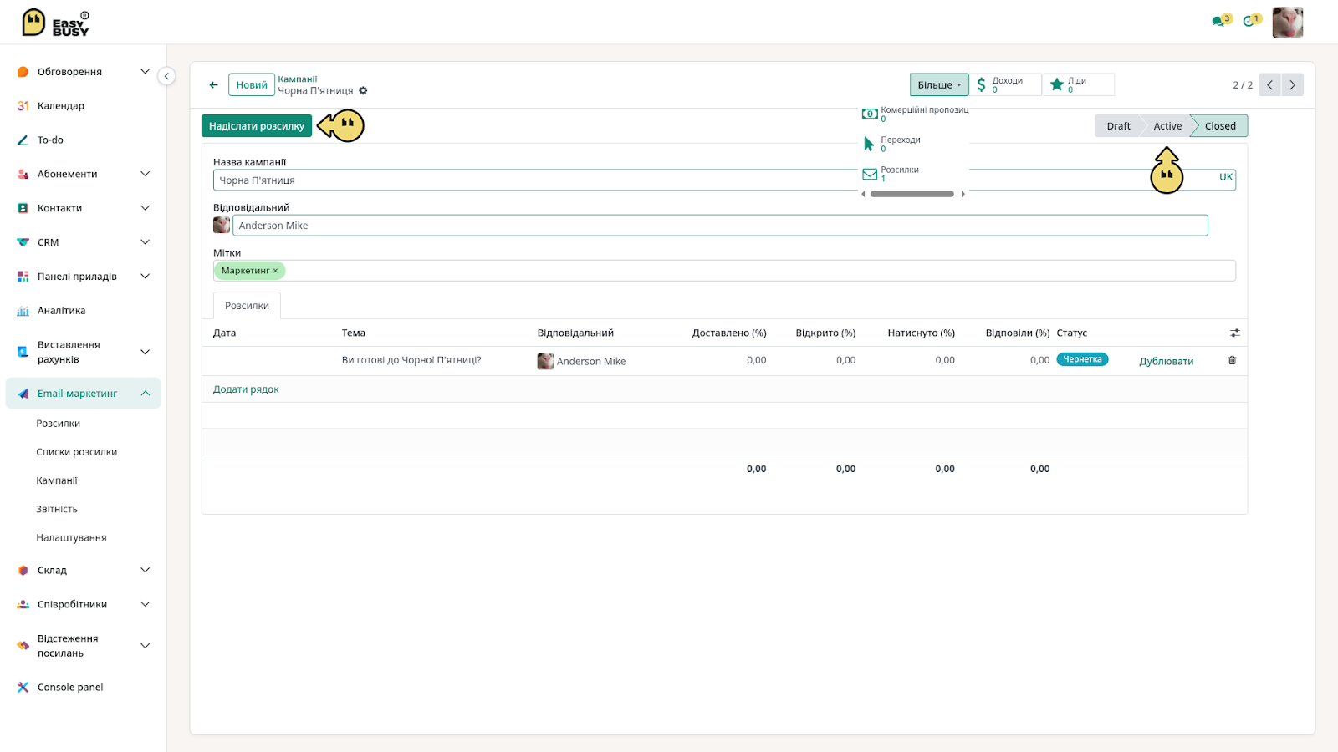Click the UK language indicator
The width and height of the screenshot is (1338, 752).
point(1226,177)
